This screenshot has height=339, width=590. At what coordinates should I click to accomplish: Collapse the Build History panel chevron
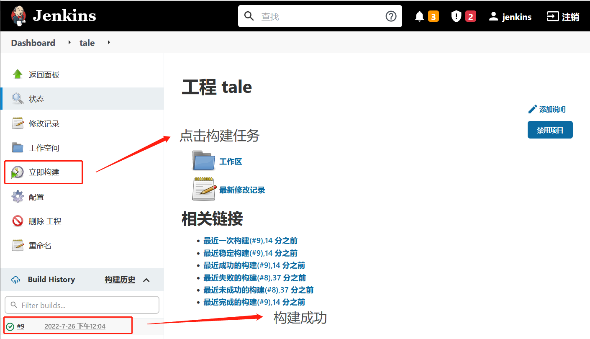tap(146, 280)
